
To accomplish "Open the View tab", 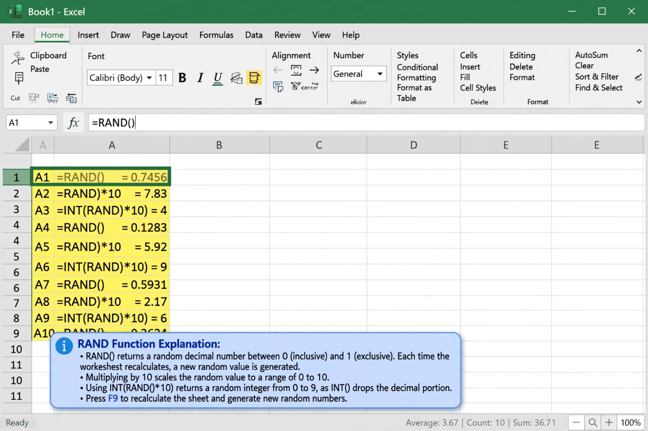I will [321, 35].
